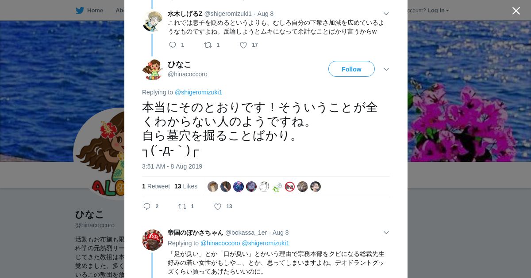Expand options chevron next to Follow button
The image size is (531, 278).
click(x=386, y=69)
